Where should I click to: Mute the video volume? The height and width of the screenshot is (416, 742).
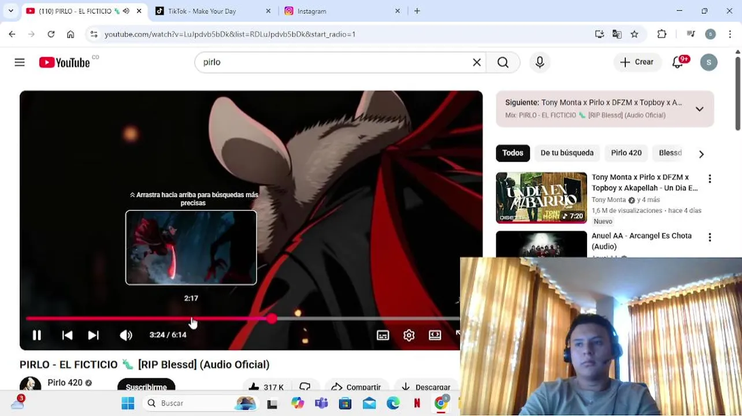point(125,335)
